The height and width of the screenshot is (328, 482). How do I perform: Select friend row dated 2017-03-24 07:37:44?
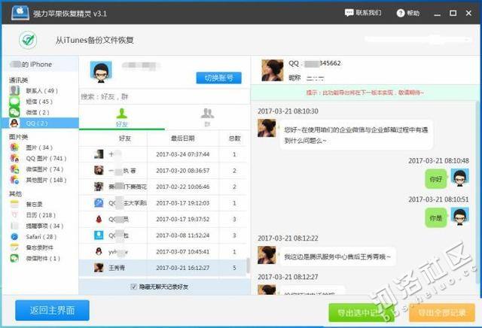(x=163, y=154)
